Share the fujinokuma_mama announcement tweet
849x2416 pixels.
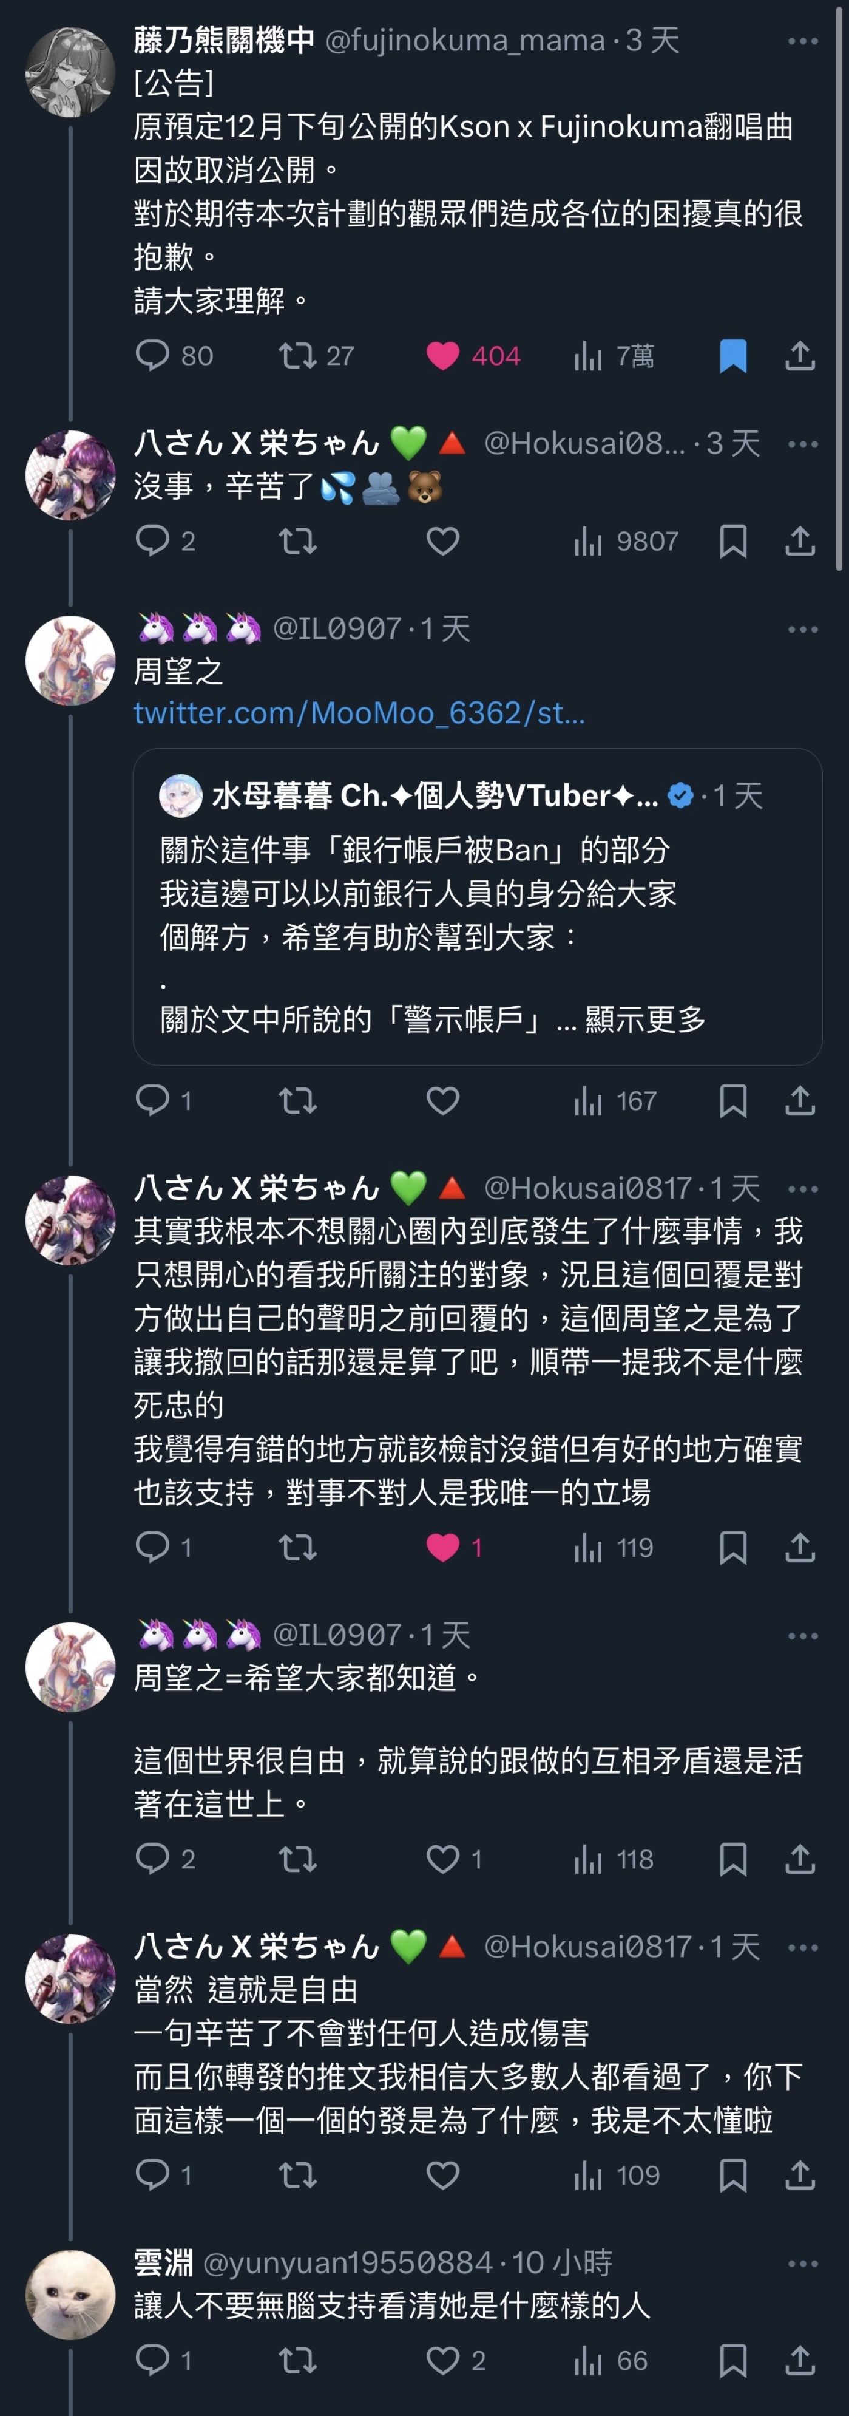coord(799,355)
